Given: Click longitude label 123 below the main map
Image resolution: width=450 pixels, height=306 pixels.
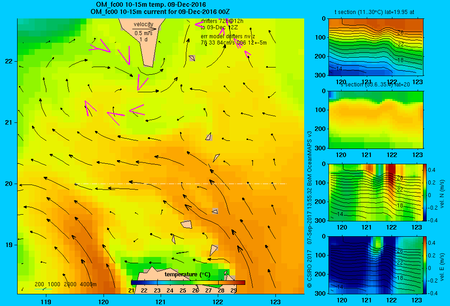Looking at the screenshot, I should (275, 302).
